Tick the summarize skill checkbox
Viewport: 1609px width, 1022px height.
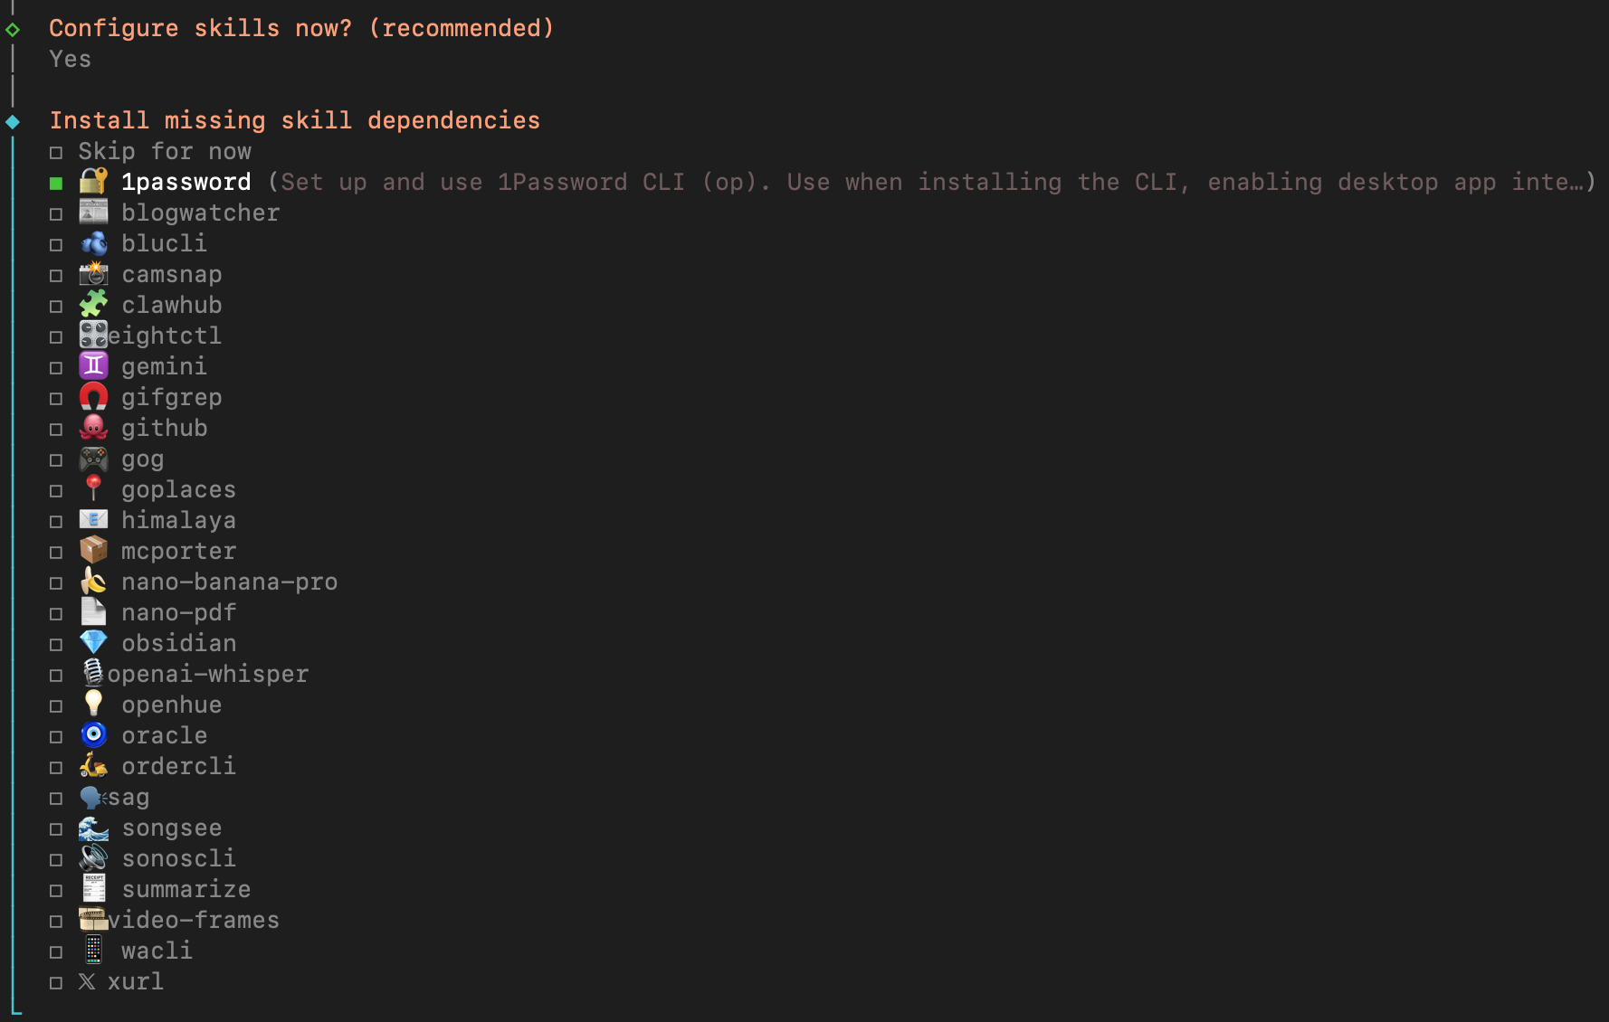(56, 891)
